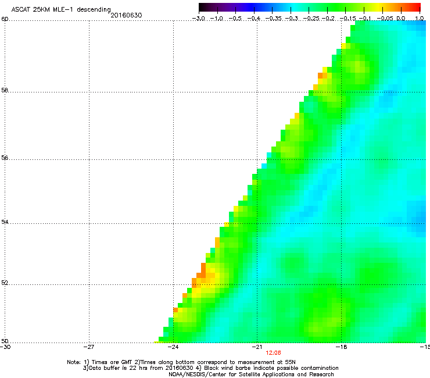This screenshot has height=378, width=430.
Task: Click the date label 20160630
Action: tap(127, 15)
